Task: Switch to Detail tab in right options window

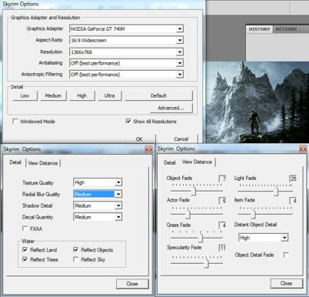Action: click(x=170, y=162)
